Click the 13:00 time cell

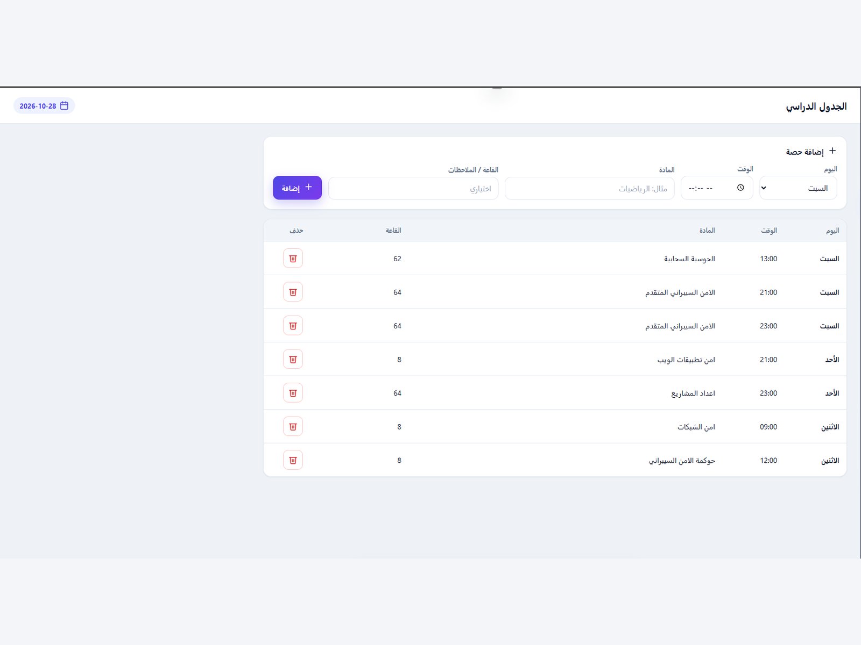(x=768, y=259)
